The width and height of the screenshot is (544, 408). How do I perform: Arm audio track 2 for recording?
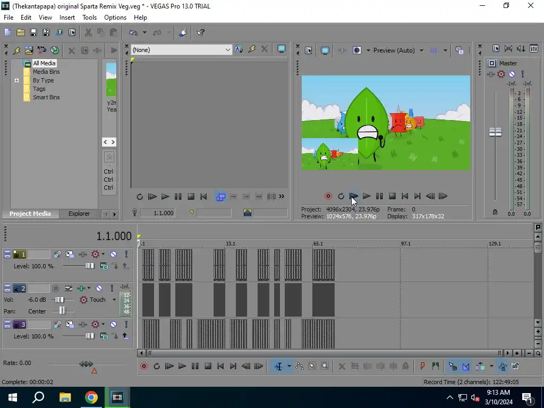point(55,288)
